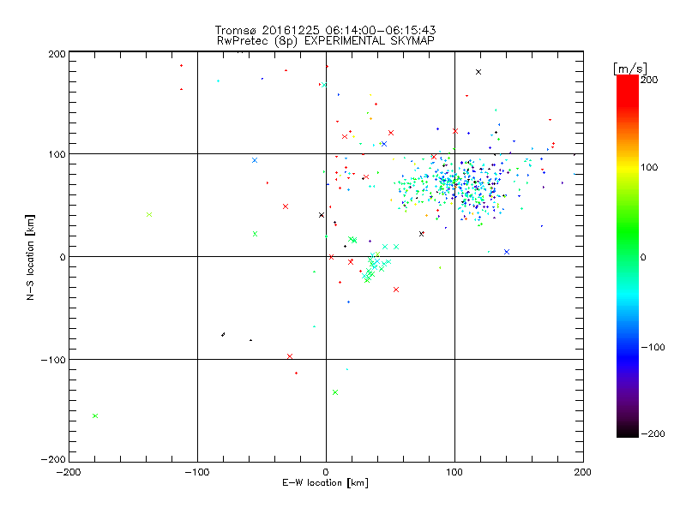The height and width of the screenshot is (514, 686).
Task: Click the yellow-green X marker near E-W -137, N-S 41
Action: pos(149,215)
